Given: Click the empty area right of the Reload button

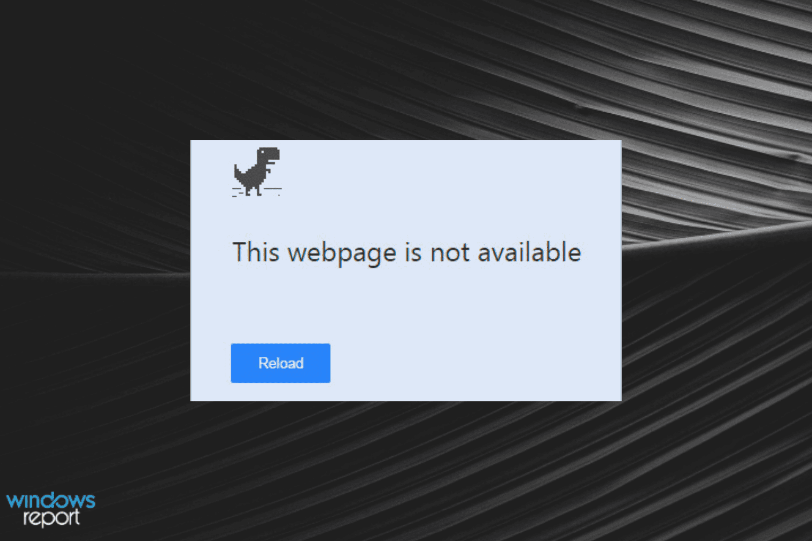Looking at the screenshot, I should pyautogui.click(x=474, y=363).
